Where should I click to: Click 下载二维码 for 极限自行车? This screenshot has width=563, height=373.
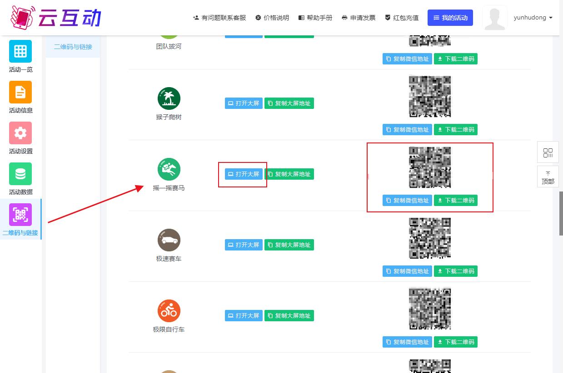tap(456, 342)
